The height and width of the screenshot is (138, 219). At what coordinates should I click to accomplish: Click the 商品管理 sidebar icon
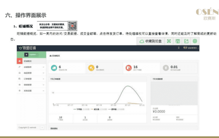[x=20, y=73]
